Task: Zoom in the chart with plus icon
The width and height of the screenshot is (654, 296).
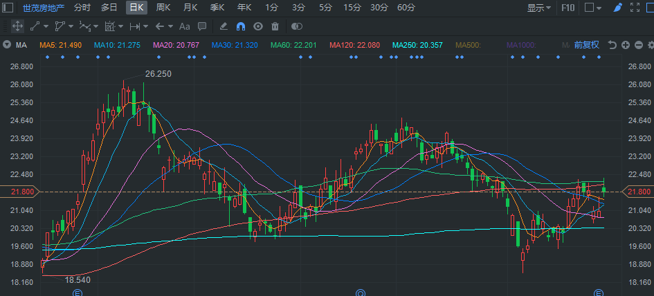Action: click(x=625, y=45)
